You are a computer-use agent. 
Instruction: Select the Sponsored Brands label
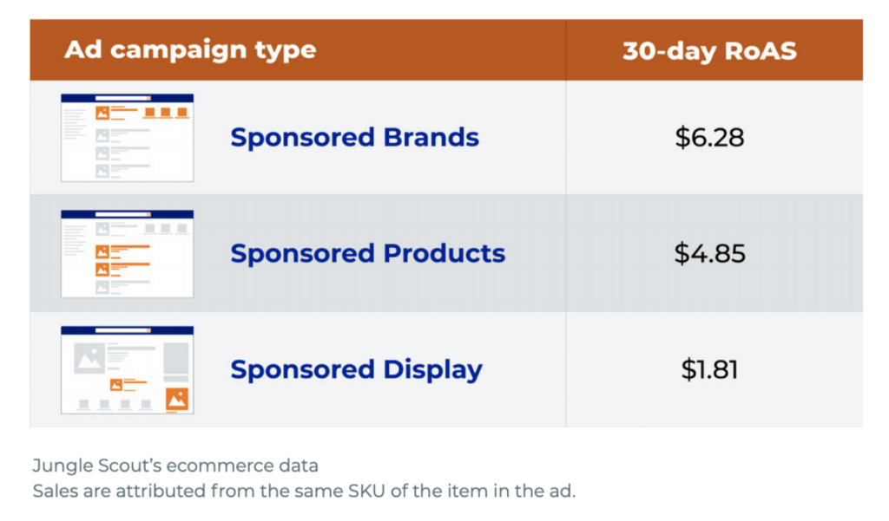(x=354, y=138)
